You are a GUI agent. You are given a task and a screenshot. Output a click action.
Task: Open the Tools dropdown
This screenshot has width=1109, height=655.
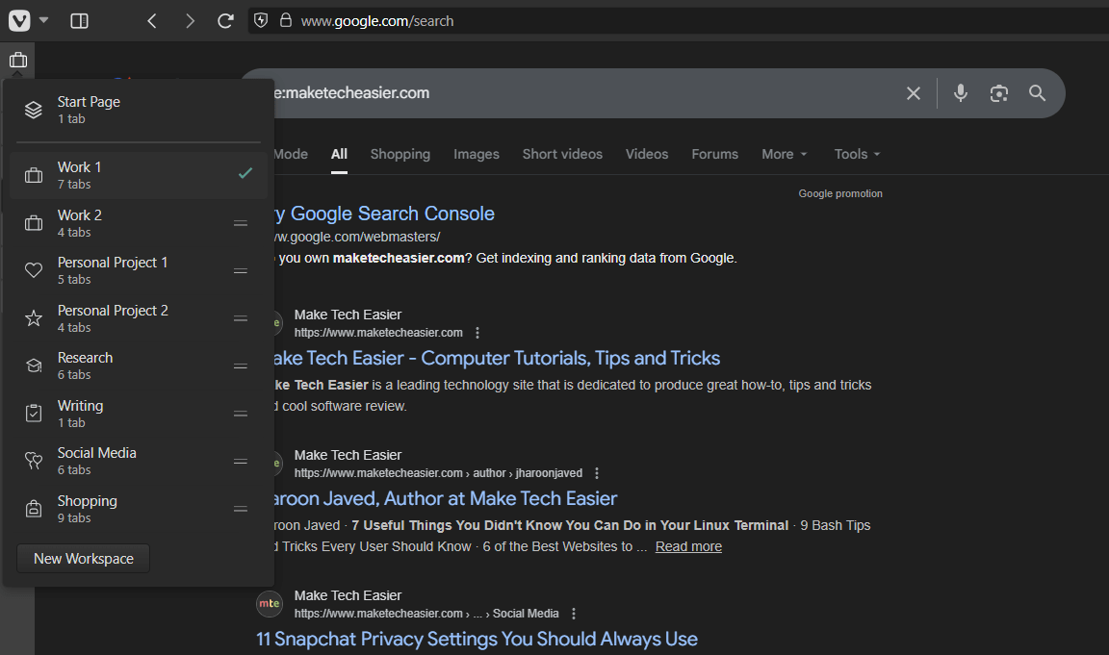pyautogui.click(x=857, y=154)
